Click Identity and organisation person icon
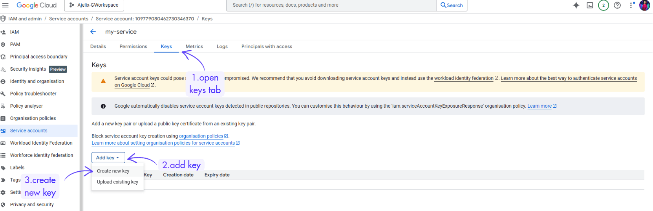 pyautogui.click(x=3, y=82)
